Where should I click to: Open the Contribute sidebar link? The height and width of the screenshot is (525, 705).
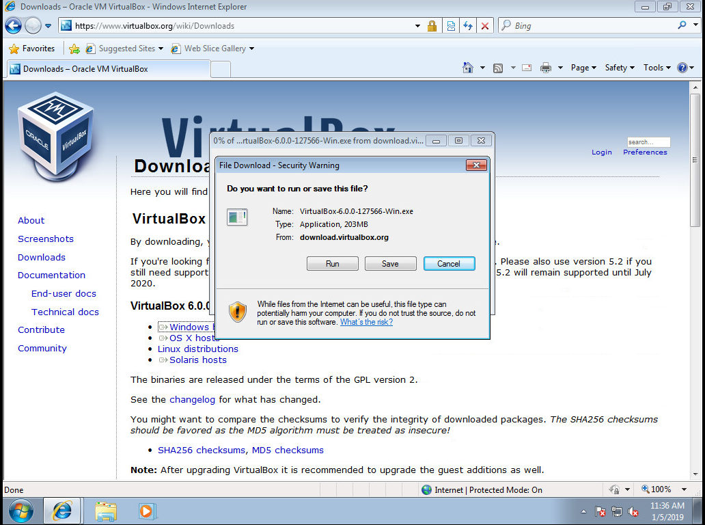[41, 329]
